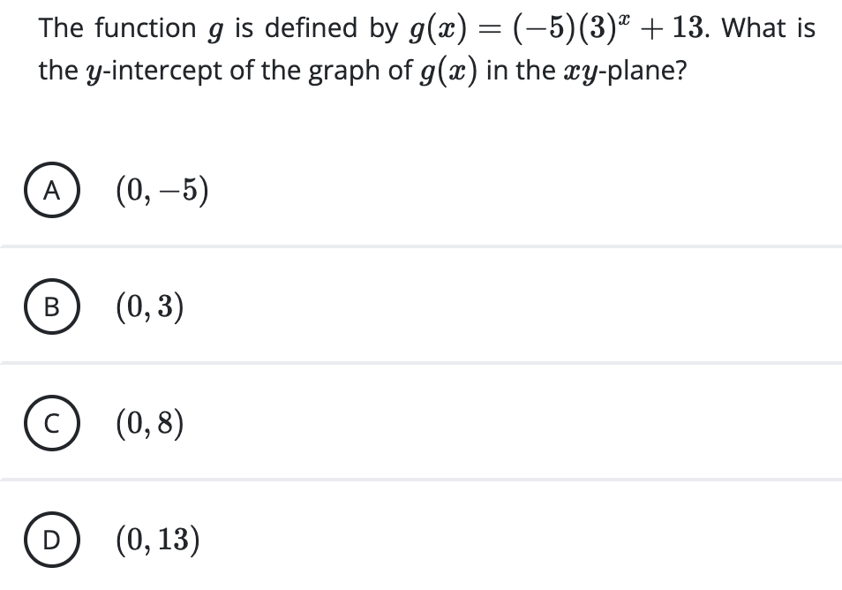The width and height of the screenshot is (842, 590).
Task: Pick the circled D answer bubble
Action: [x=51, y=540]
